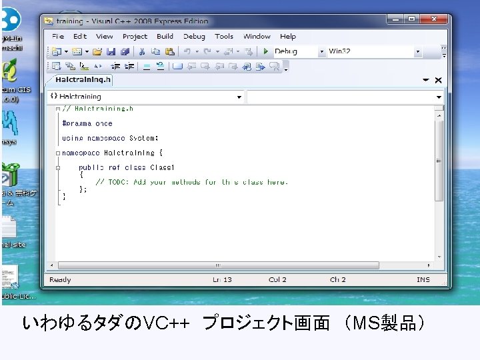Click the Quantum GIS desktop icon
This screenshot has height=360, width=480.
click(15, 80)
